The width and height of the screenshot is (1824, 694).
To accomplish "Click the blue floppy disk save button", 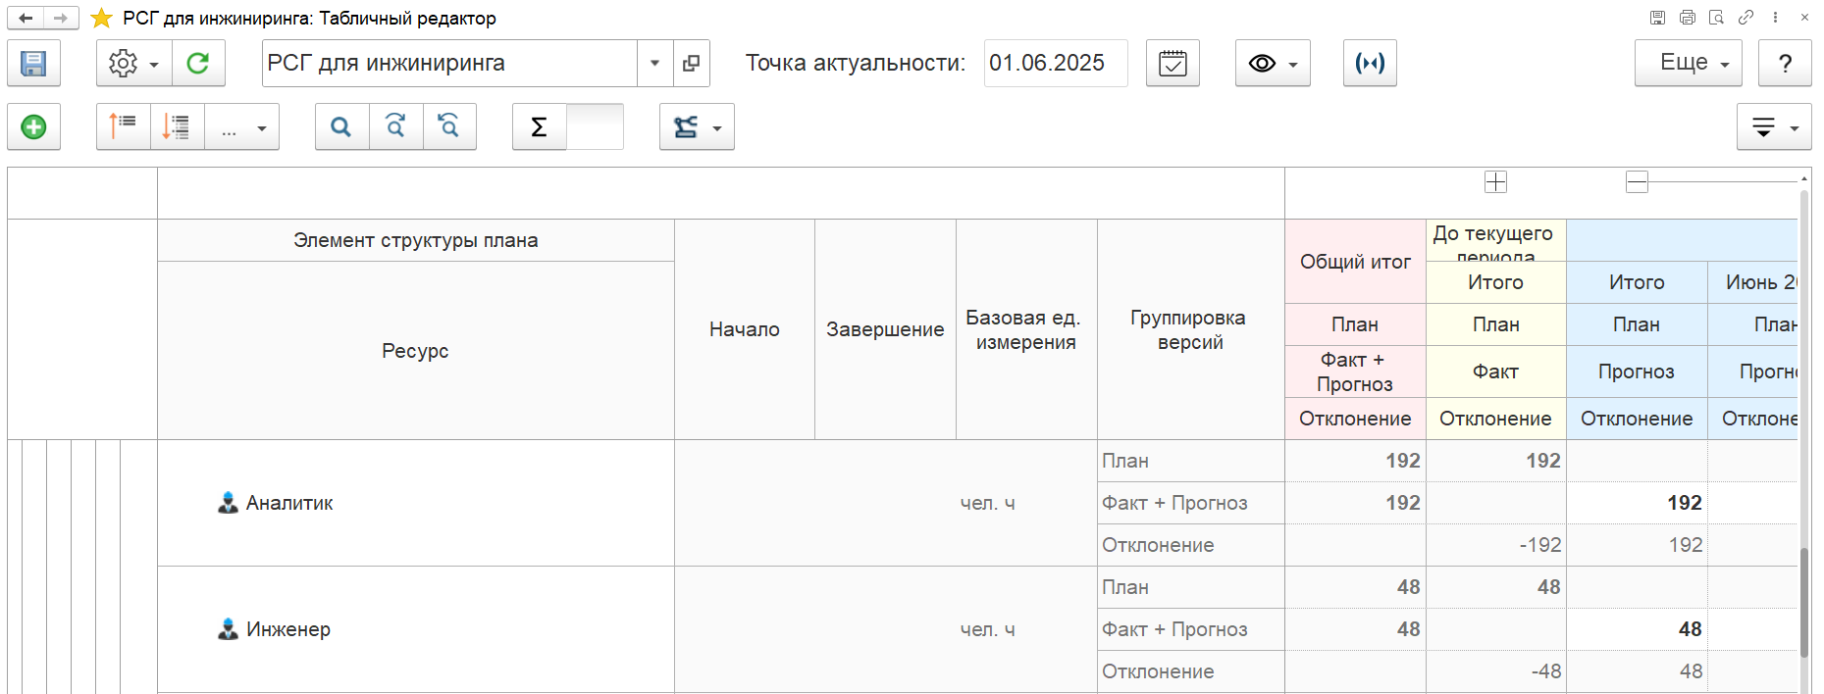I will coord(33,64).
